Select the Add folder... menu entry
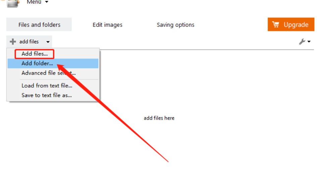Screen dimensions: 317x177 [37, 63]
